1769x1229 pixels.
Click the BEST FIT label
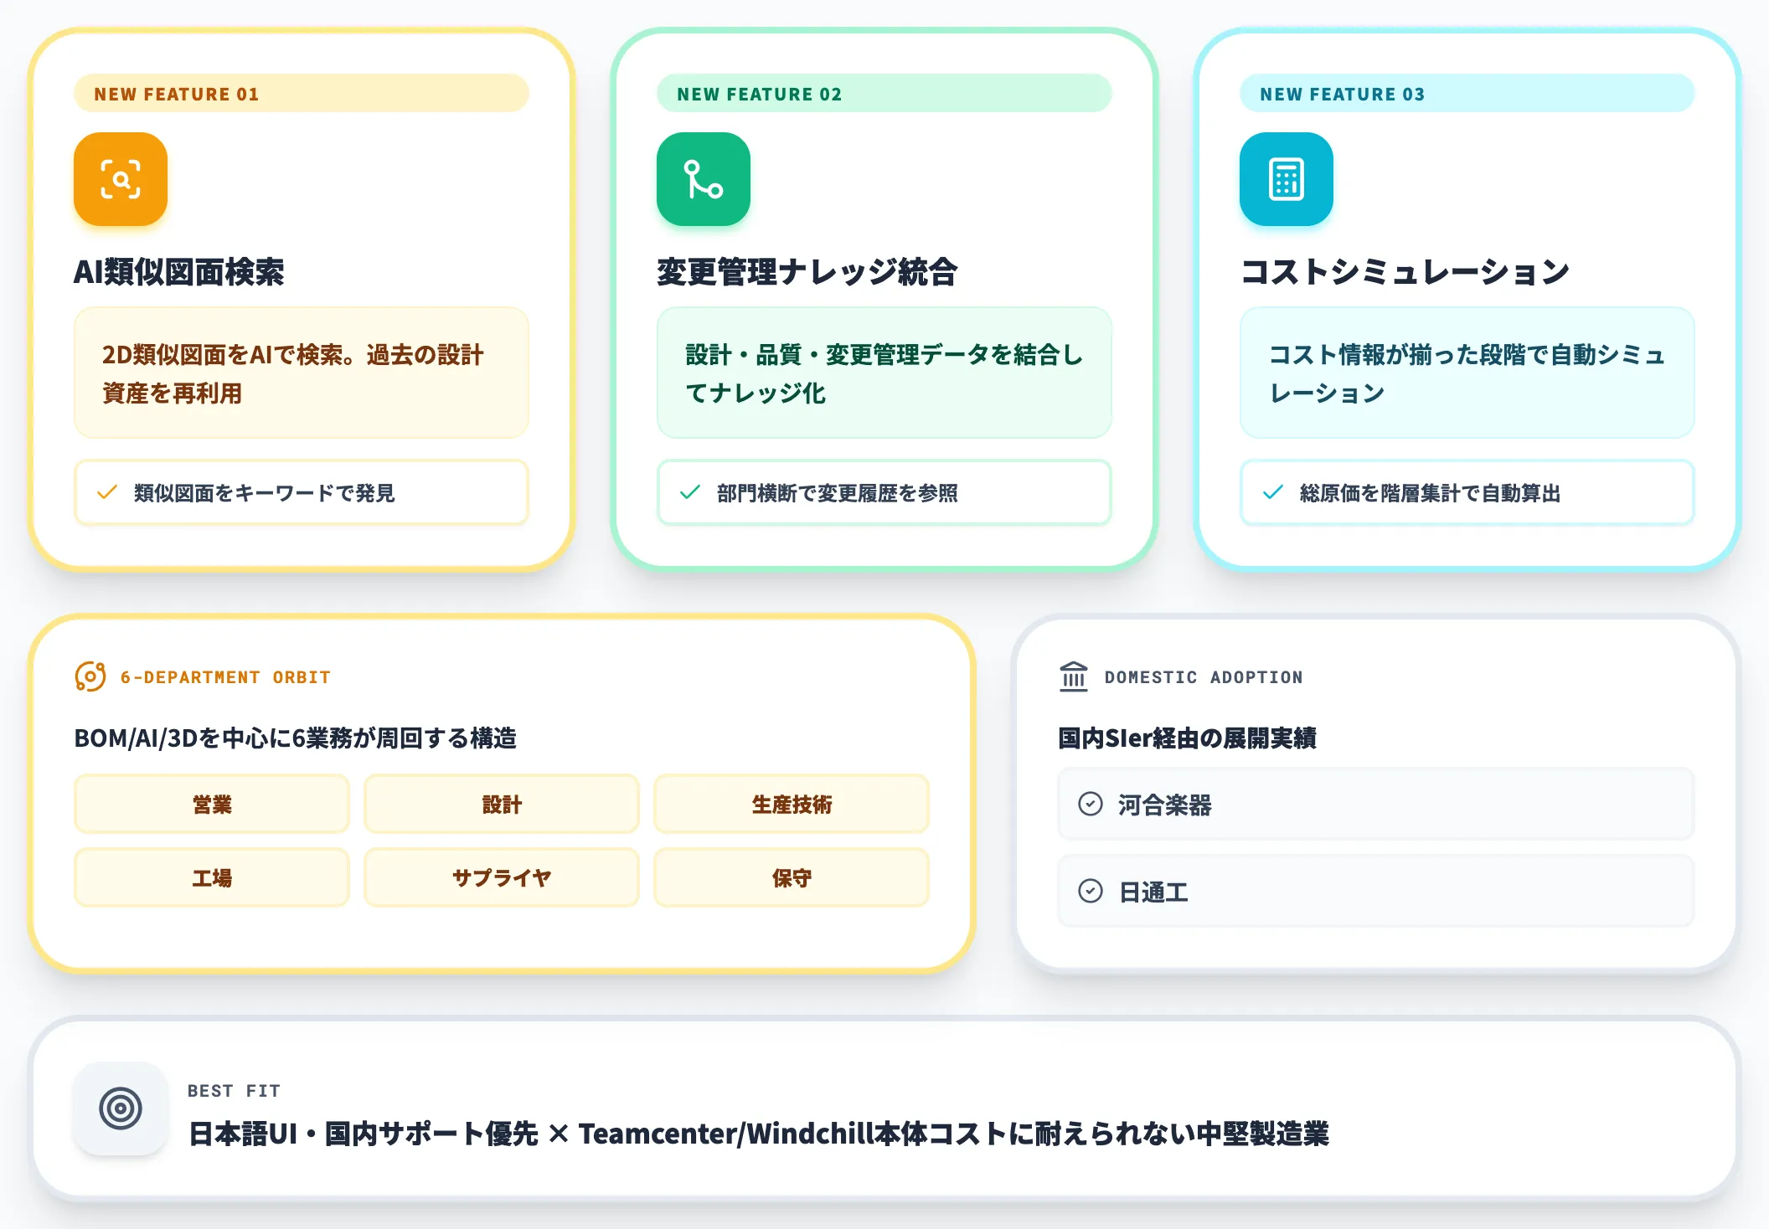point(234,1091)
